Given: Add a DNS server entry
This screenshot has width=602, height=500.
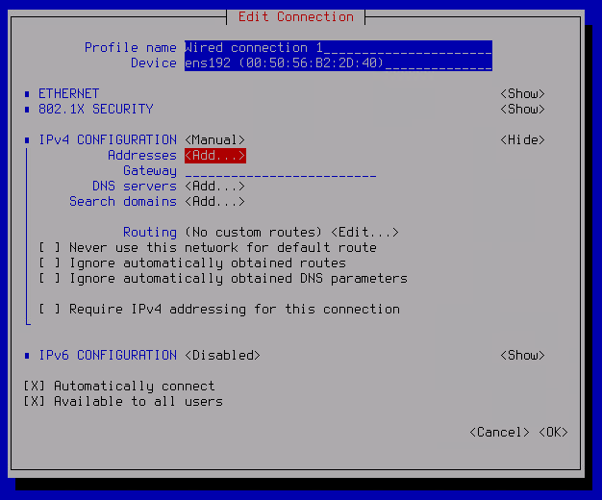Looking at the screenshot, I should 215,187.
